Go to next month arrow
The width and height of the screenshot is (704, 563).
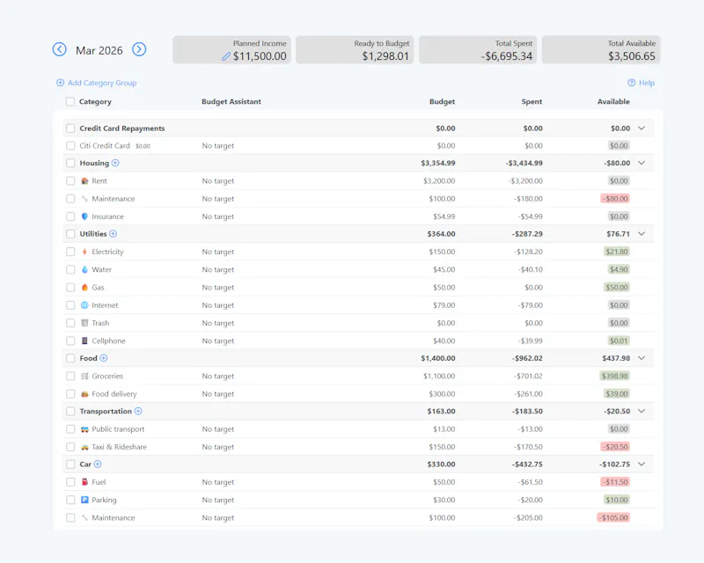tap(139, 49)
